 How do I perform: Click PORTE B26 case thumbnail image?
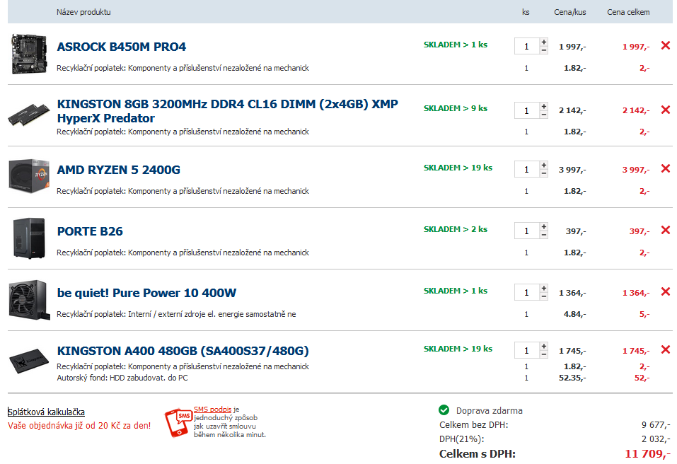tap(29, 238)
